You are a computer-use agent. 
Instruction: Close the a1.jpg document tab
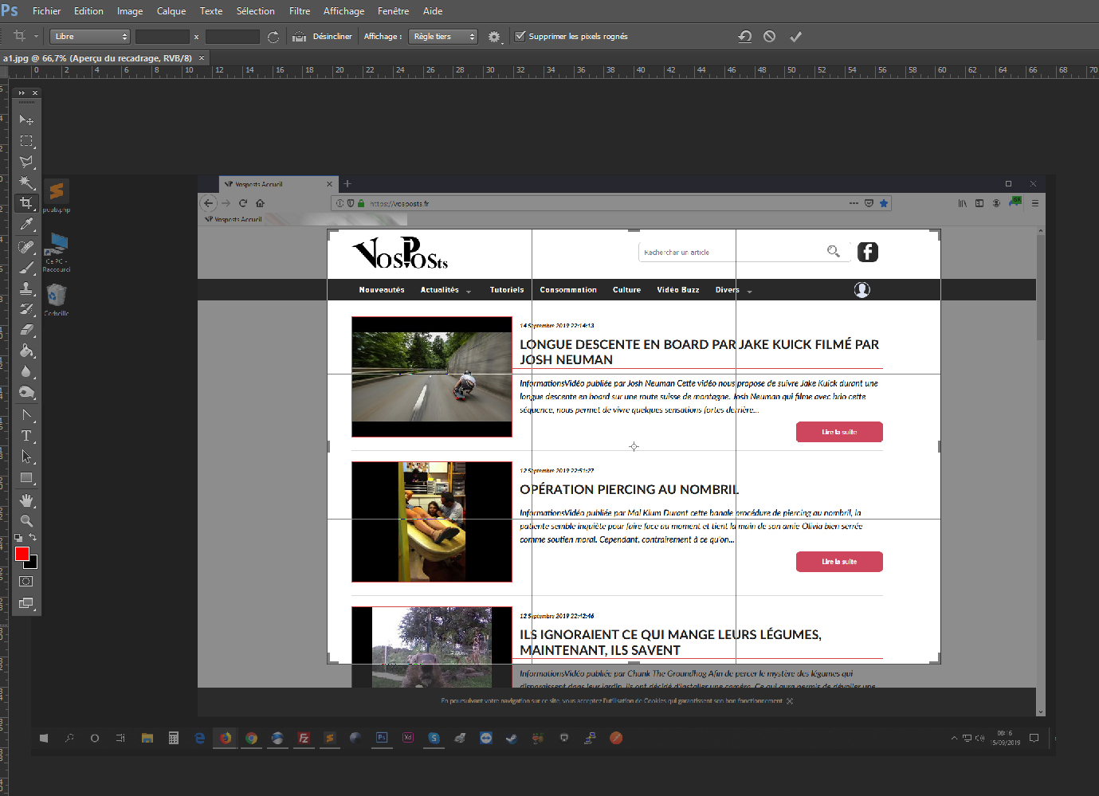(202, 58)
